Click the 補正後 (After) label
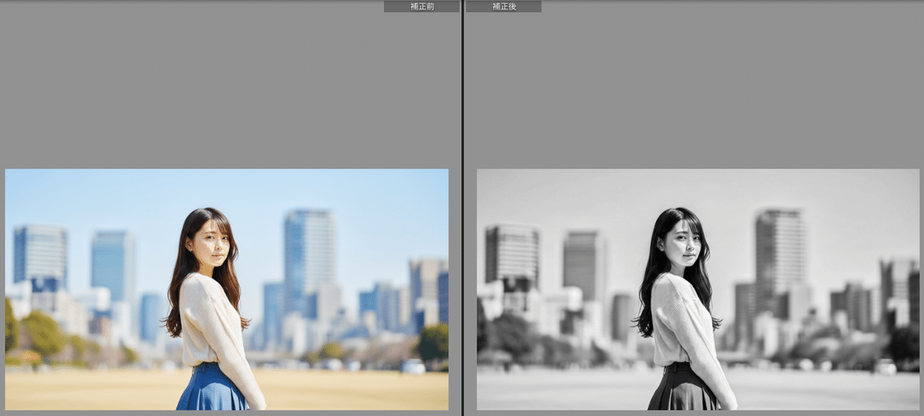Viewport: 924px width, 416px height. (x=504, y=6)
